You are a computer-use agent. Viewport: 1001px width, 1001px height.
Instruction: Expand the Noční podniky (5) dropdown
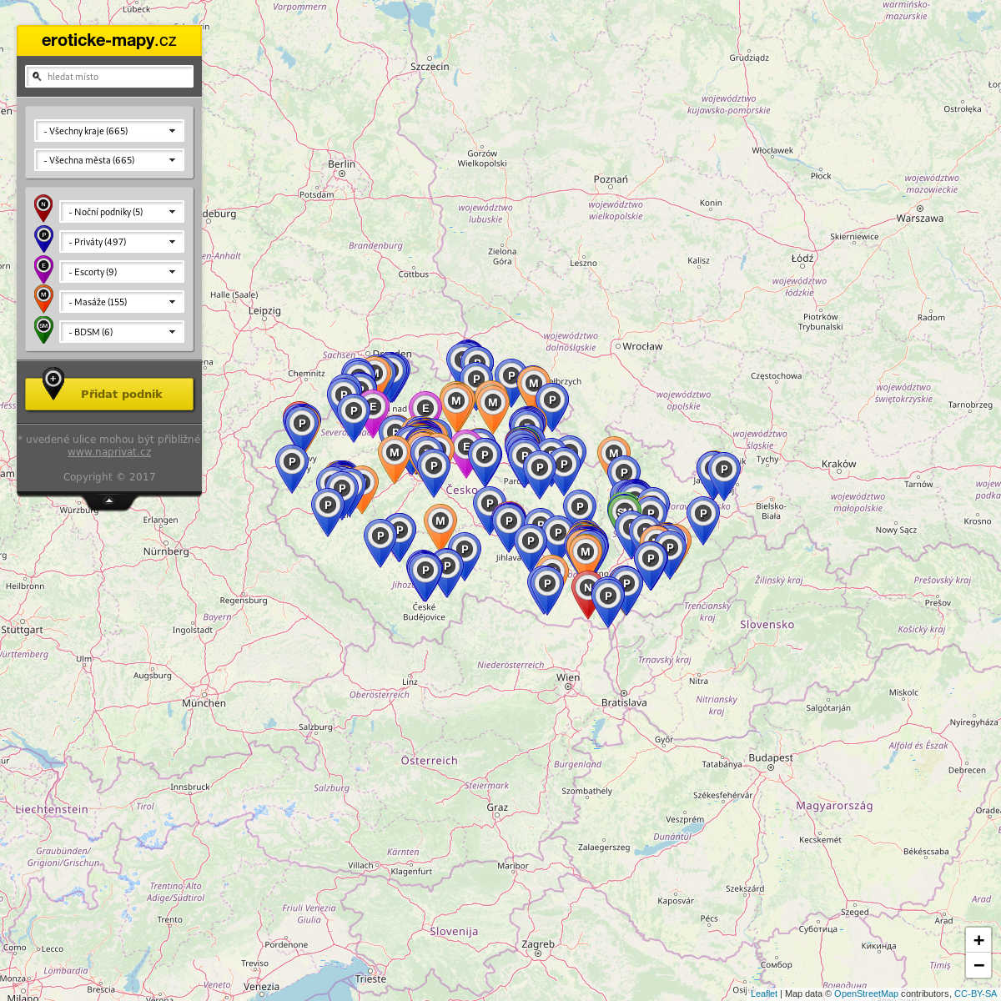122,212
